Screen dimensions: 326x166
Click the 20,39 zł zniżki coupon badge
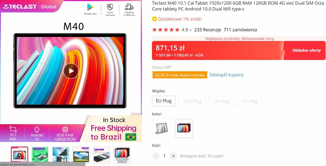pyautogui.click(x=180, y=75)
